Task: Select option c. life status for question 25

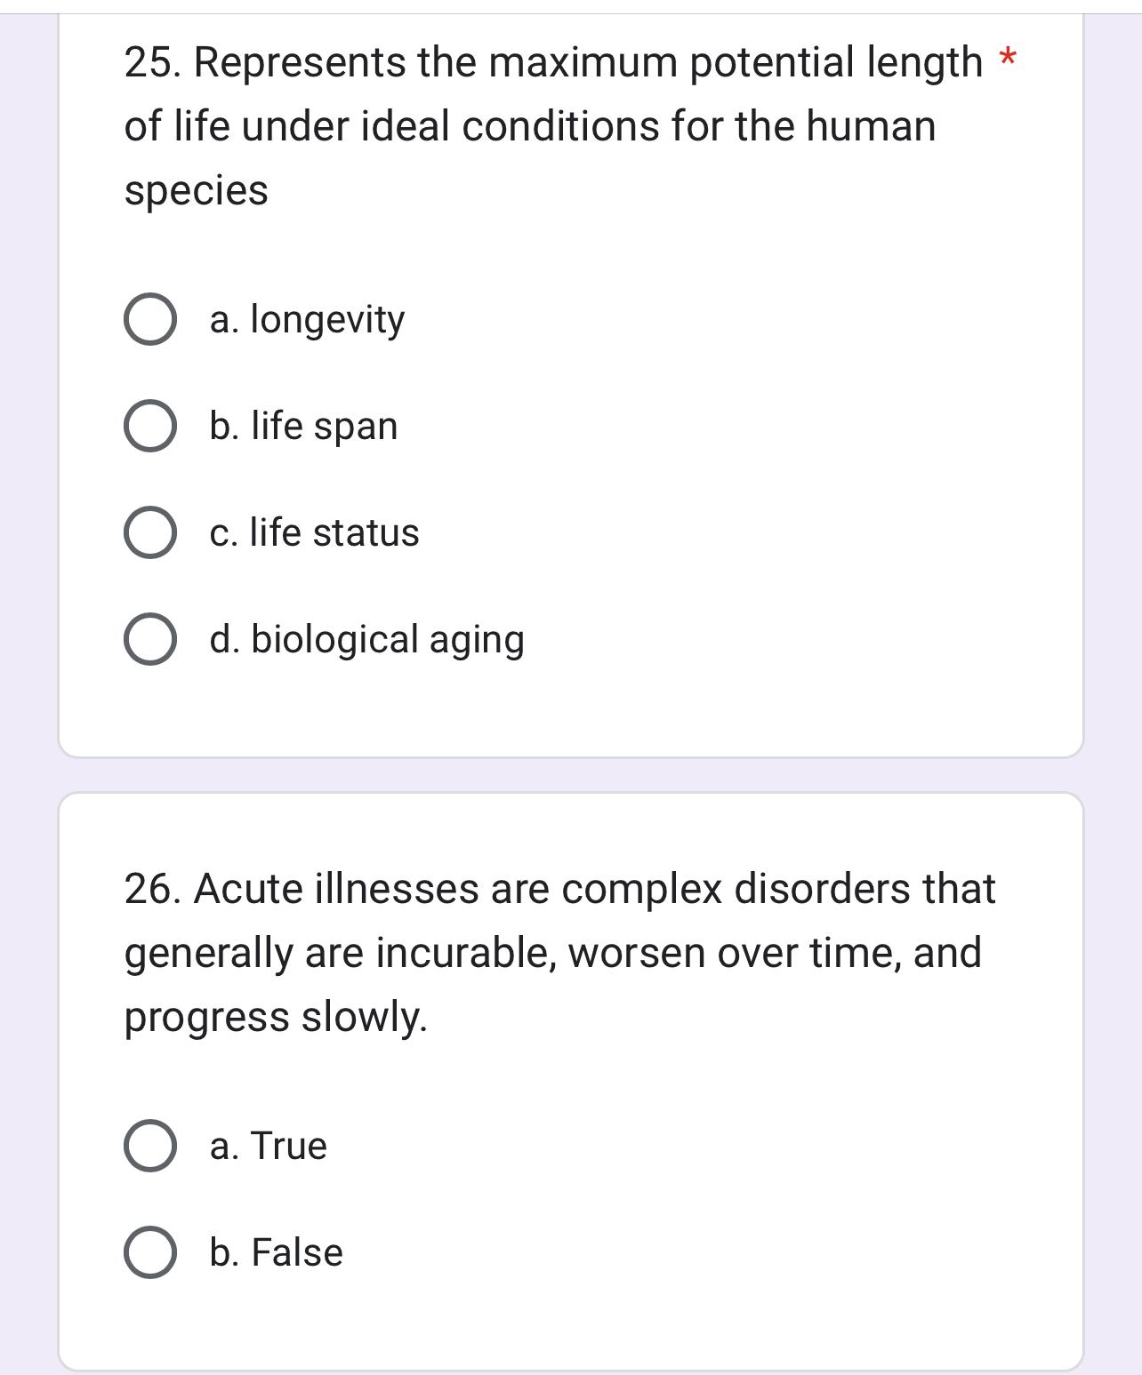Action: tap(151, 533)
